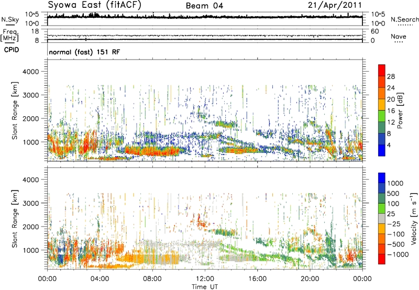This screenshot has height=290, width=419.
Task: Select the "Time UT" axis title
Action: click(x=205, y=287)
